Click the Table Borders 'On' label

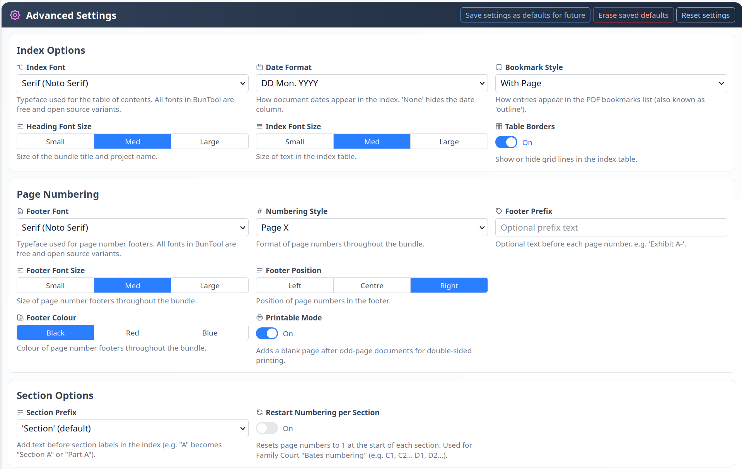[527, 142]
